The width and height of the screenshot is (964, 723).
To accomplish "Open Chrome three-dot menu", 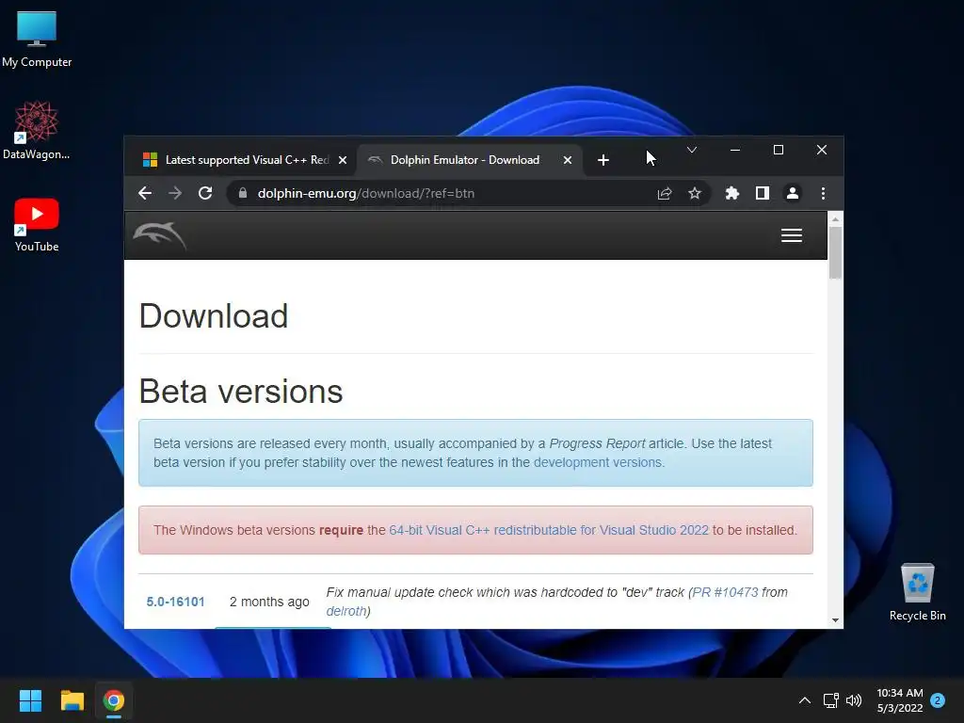I will click(x=823, y=194).
